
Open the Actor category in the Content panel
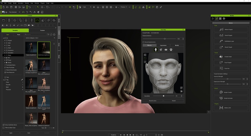tap(9, 20)
